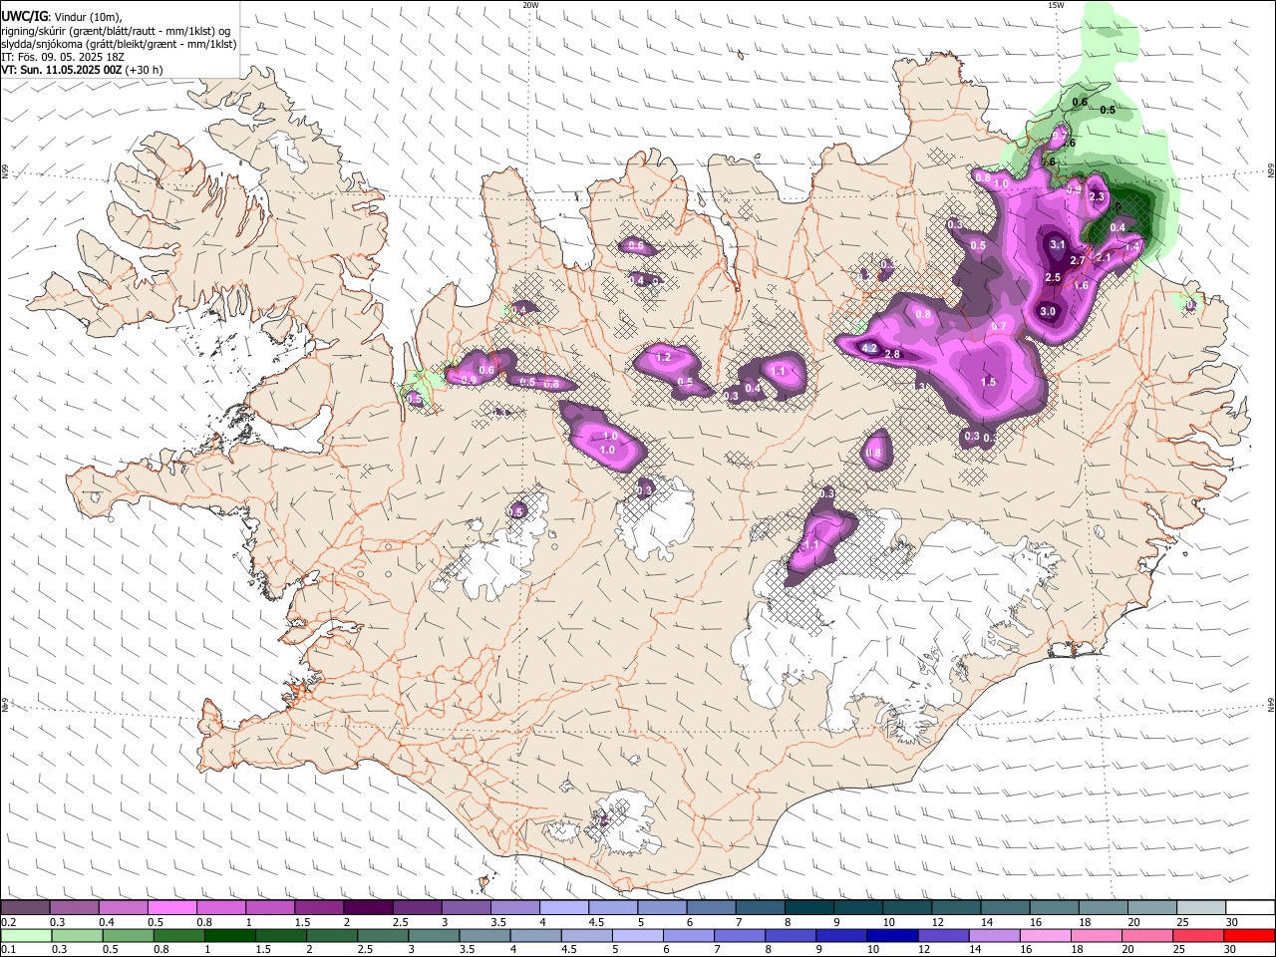Click the dark mauve 0.2 swatch in upper legend row
This screenshot has width=1276, height=957.
click(25, 908)
